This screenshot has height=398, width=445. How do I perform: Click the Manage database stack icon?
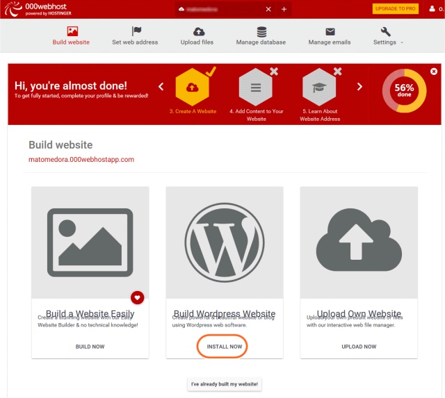pyautogui.click(x=261, y=32)
